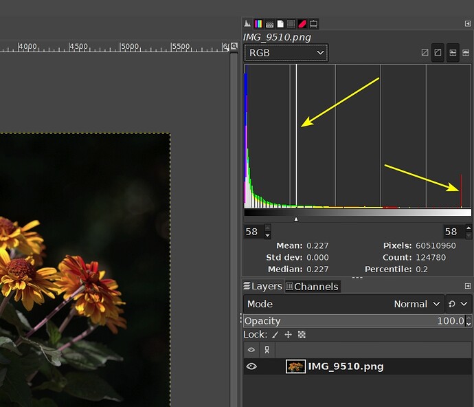Viewport: 474px width, 407px height.
Task: Toggle lock pixels paintbrush icon
Action: (275, 335)
